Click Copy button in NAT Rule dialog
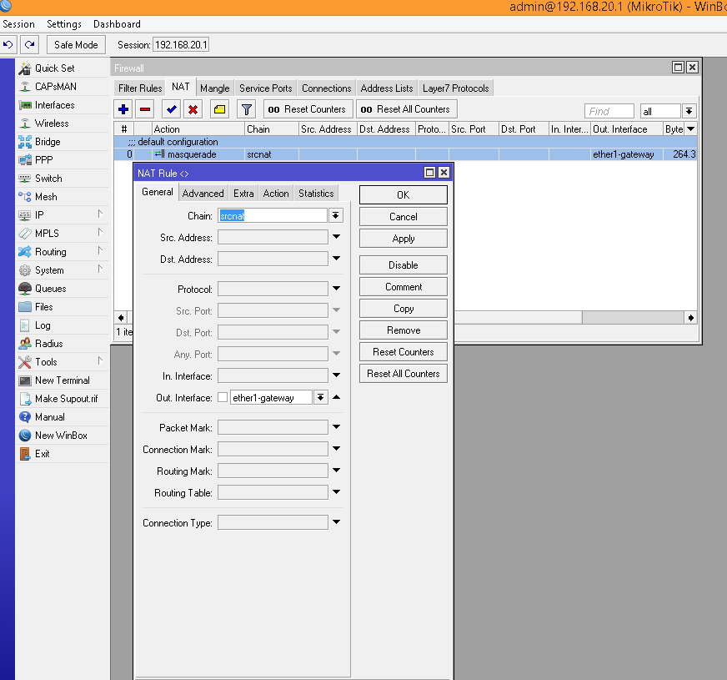The width and height of the screenshot is (727, 680). coord(404,309)
